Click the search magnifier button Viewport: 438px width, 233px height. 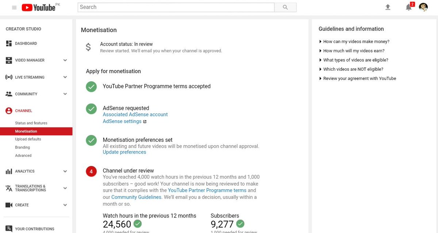pos(285,7)
